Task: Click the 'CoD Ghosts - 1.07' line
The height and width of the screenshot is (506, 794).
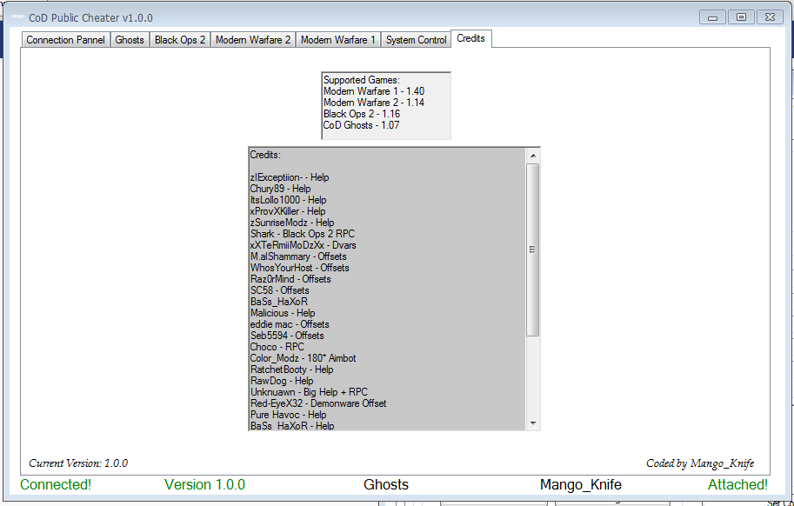Action: coord(361,125)
